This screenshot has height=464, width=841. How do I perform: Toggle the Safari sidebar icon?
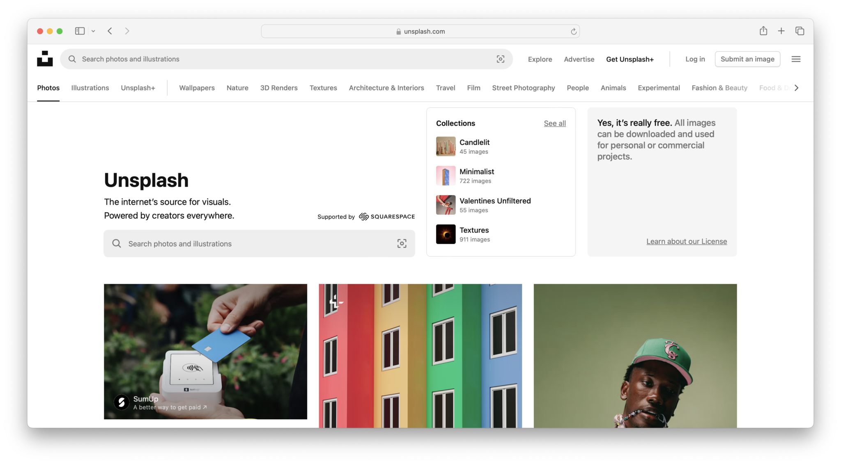coord(80,31)
